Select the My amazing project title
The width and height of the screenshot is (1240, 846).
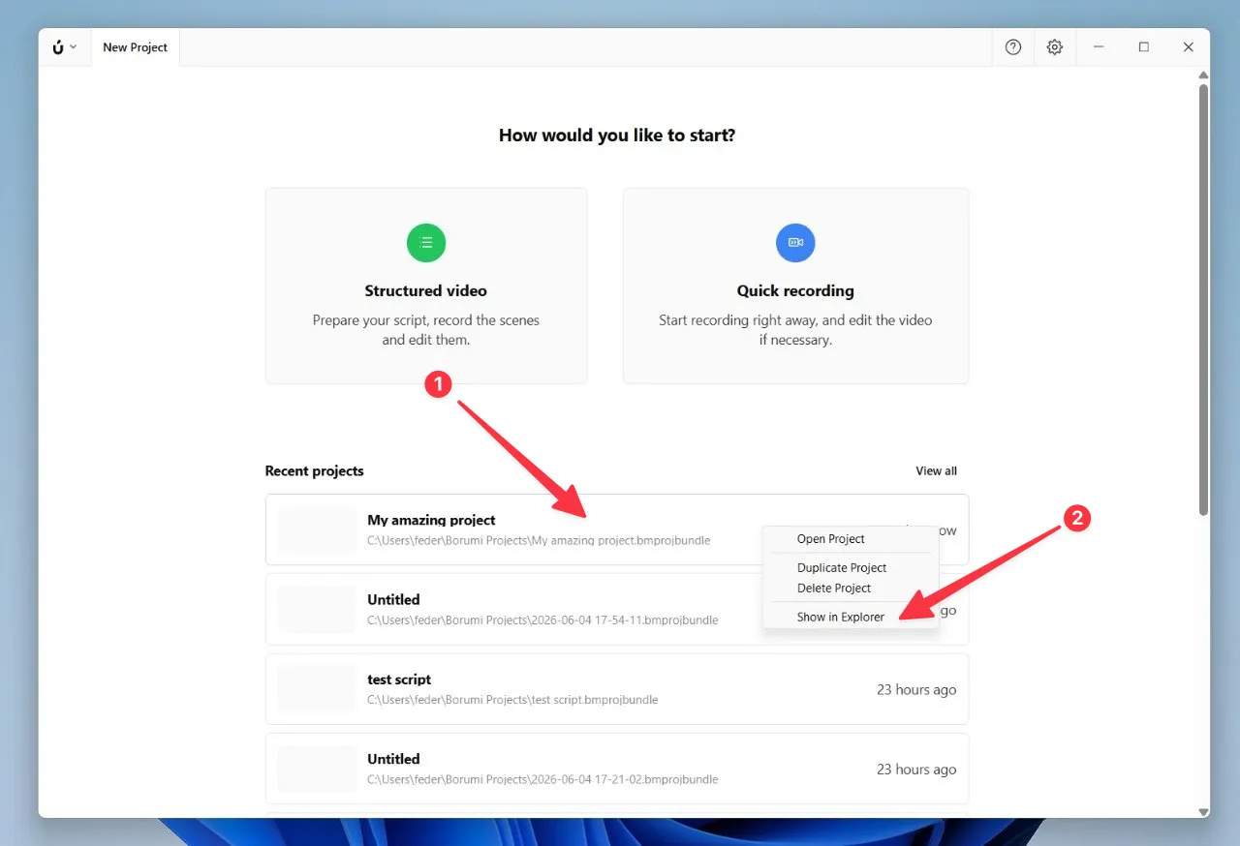(431, 521)
